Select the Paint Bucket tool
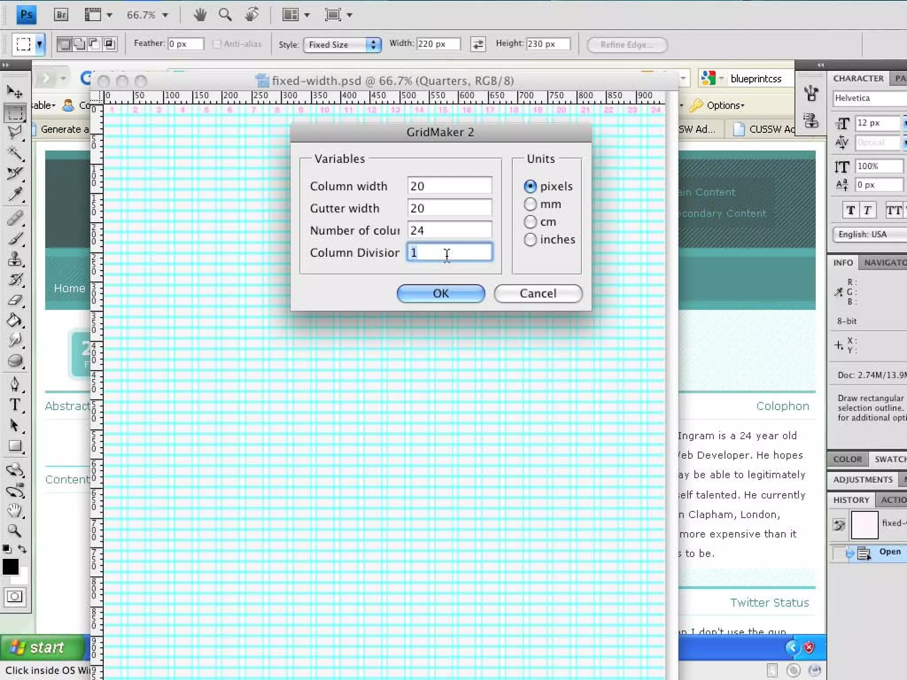907x680 pixels. 15,320
